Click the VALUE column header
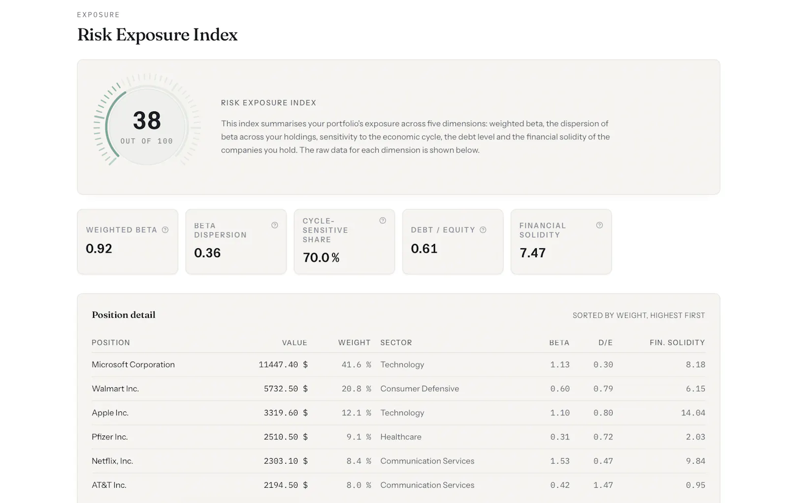 (x=295, y=342)
